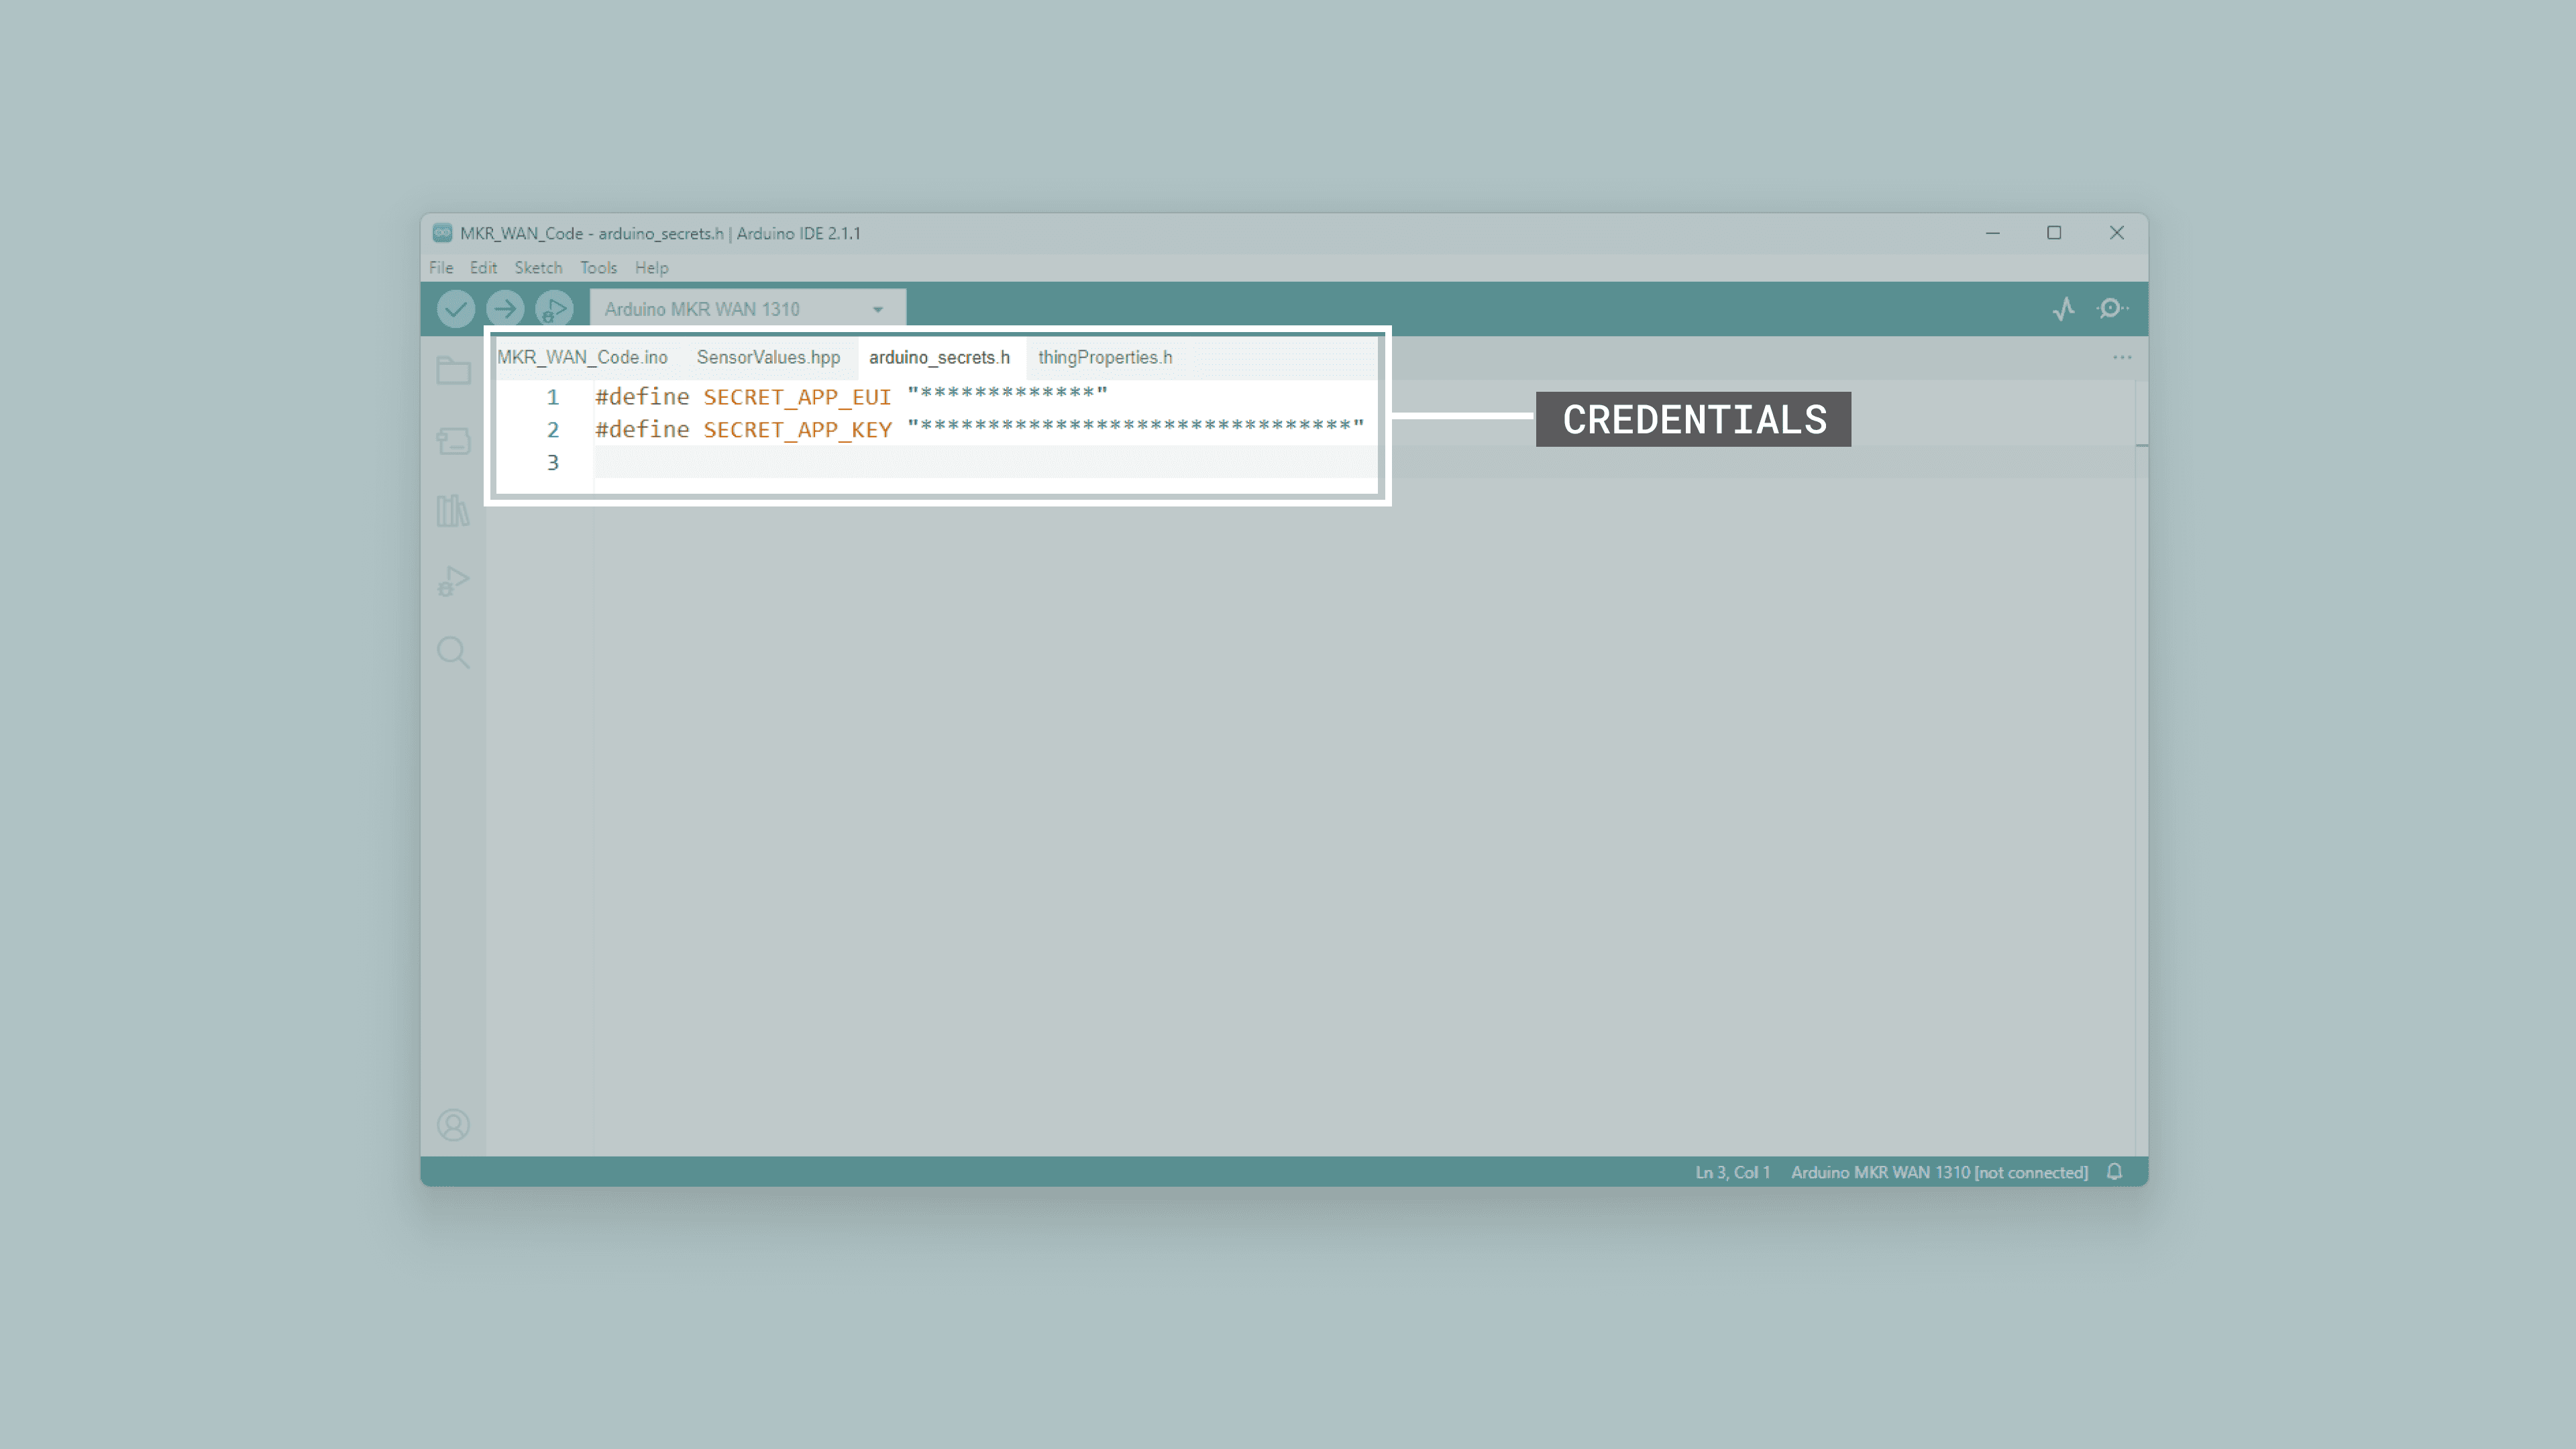Screen dimensions: 2576x1449
Task: Open the Boards Manager sidebar icon
Action: (x=453, y=441)
